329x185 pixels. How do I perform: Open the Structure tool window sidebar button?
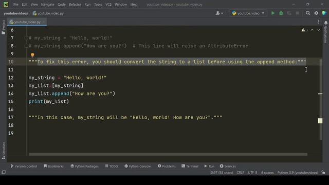click(4, 151)
